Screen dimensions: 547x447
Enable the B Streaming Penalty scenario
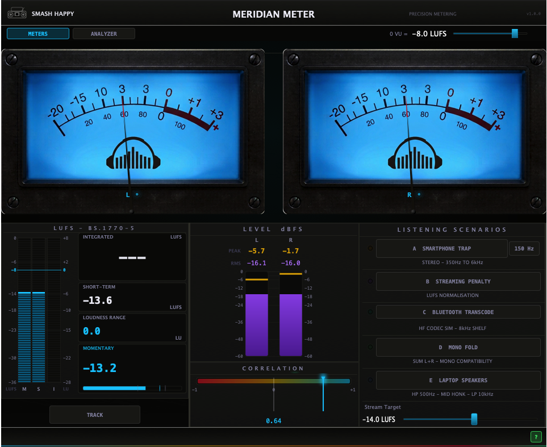[458, 281]
